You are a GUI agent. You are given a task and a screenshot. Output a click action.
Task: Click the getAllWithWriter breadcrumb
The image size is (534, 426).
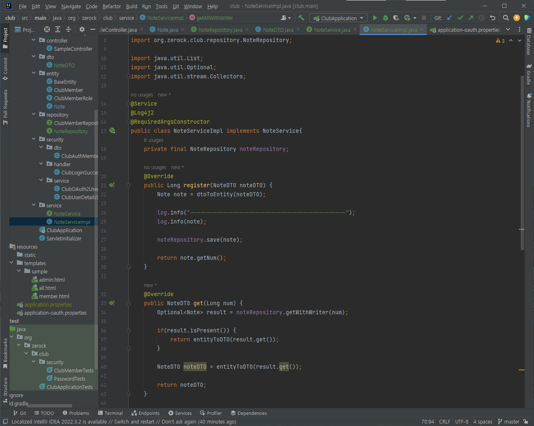click(211, 18)
